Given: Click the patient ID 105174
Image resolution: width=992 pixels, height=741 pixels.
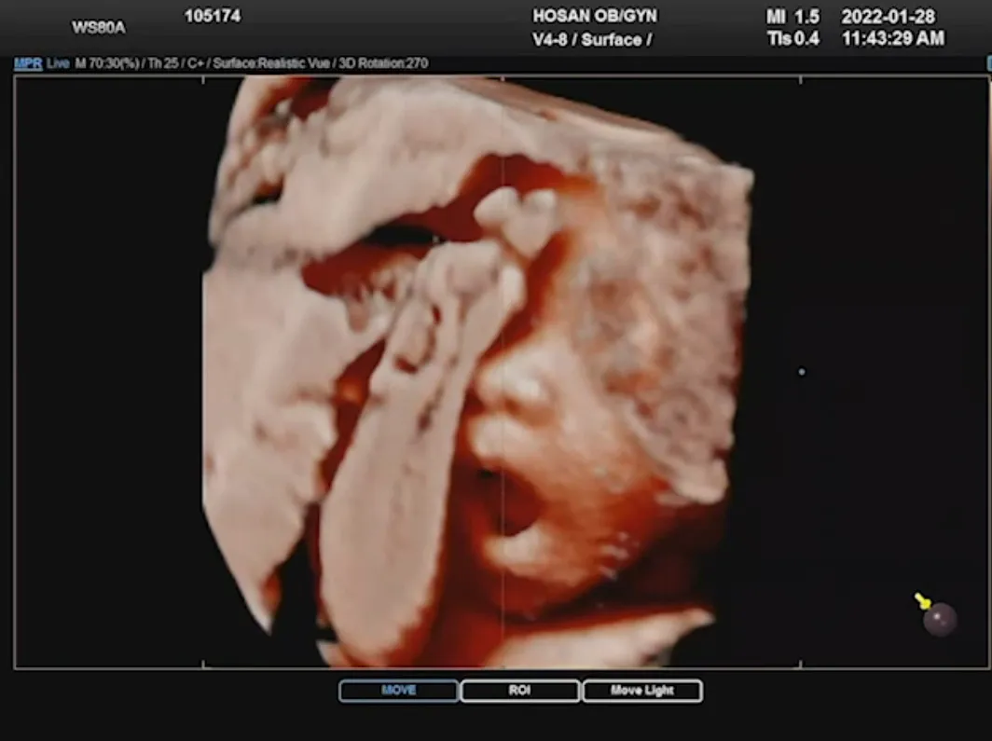Looking at the screenshot, I should pos(213,16).
